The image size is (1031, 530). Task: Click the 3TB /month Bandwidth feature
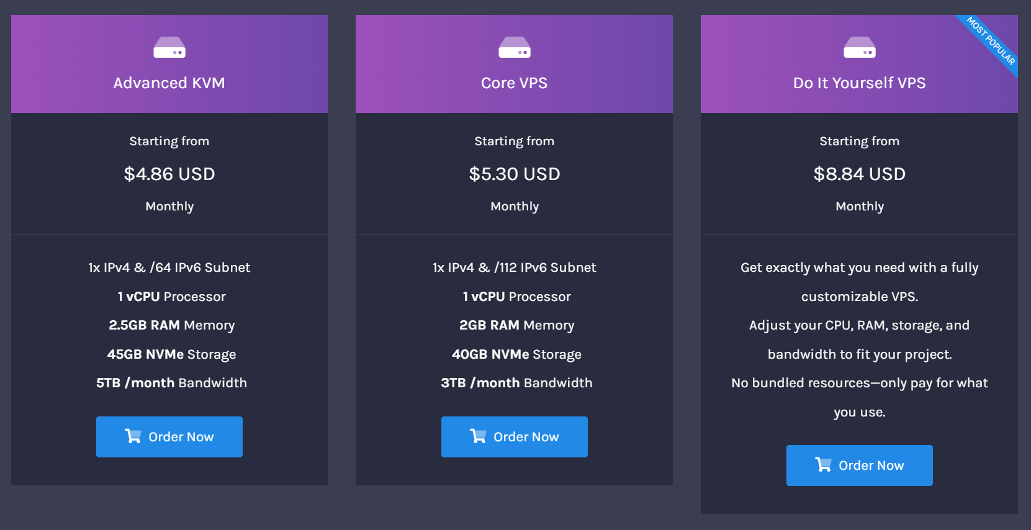tap(516, 383)
